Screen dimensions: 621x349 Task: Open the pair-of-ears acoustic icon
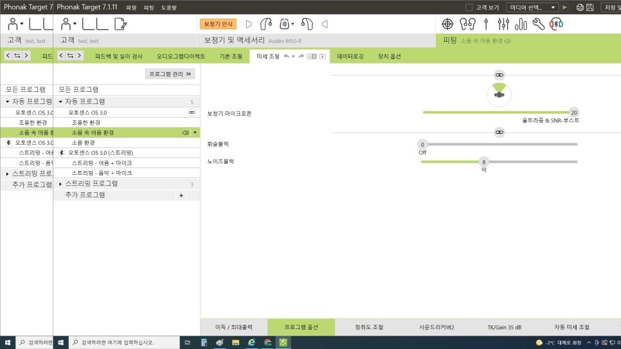pos(467,24)
